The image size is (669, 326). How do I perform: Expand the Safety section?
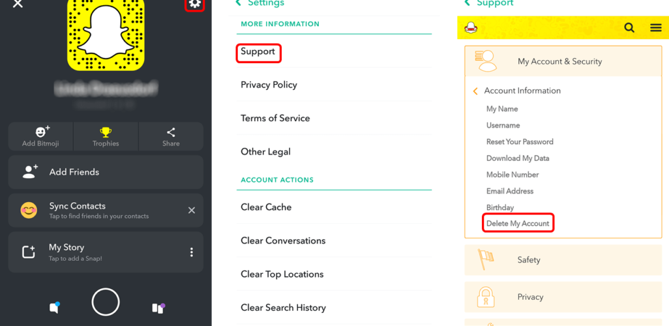click(529, 259)
